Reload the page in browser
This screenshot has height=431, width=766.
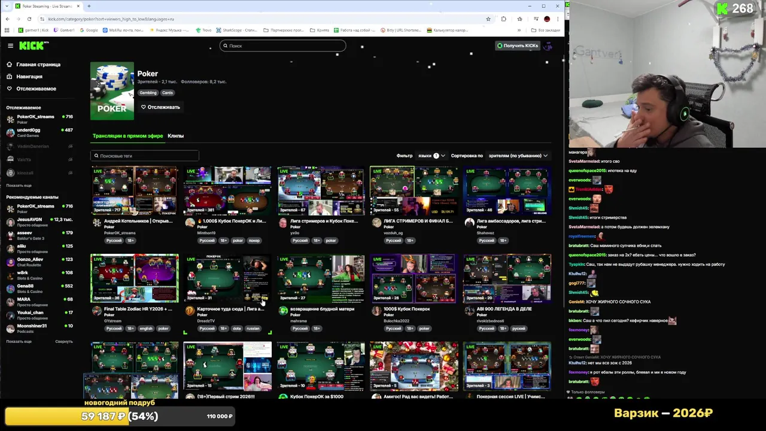(x=29, y=19)
